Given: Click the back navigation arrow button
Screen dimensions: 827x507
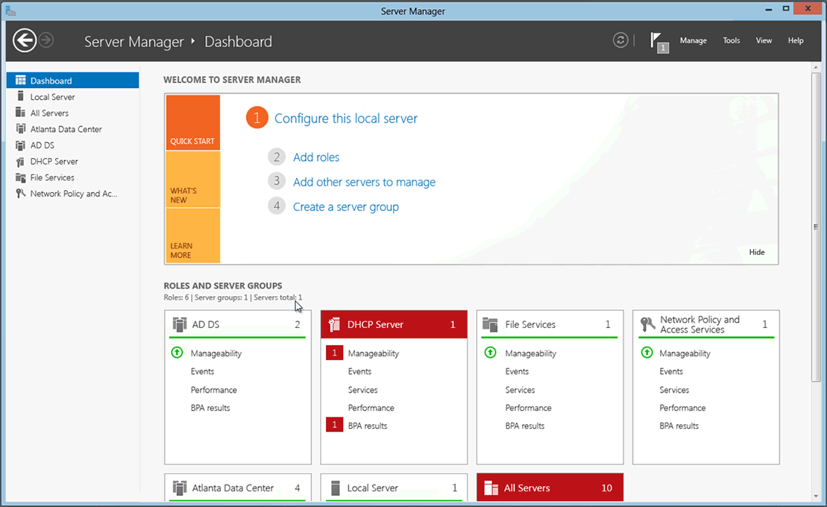Looking at the screenshot, I should [x=25, y=40].
